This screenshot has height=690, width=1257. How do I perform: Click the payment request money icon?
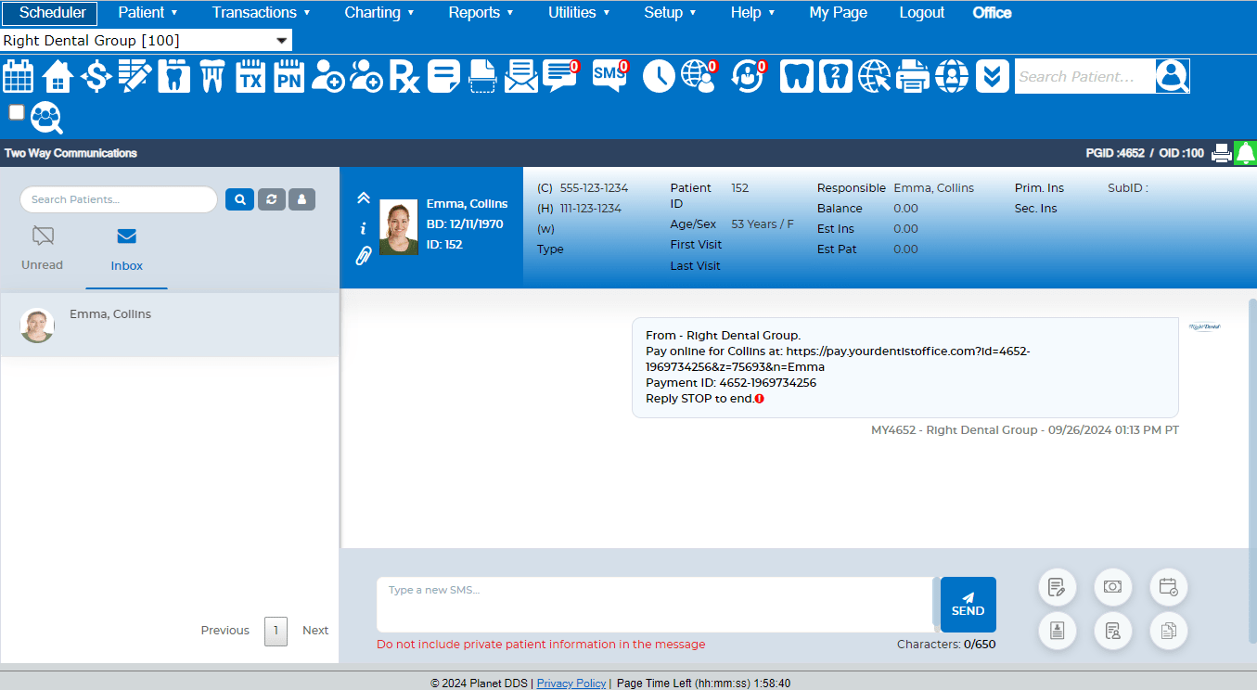1112,587
